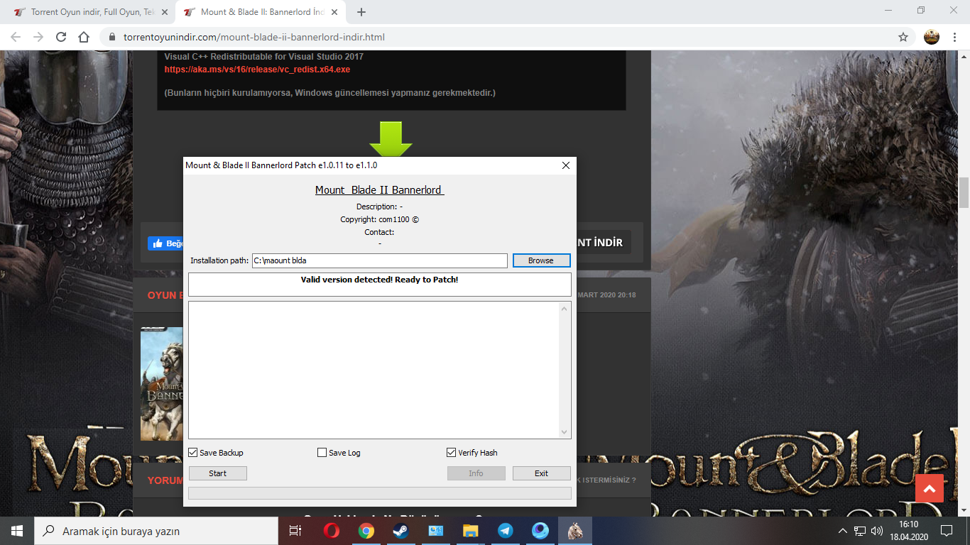The height and width of the screenshot is (545, 970).
Task: Click the "Description: -" label
Action: [x=380, y=207]
